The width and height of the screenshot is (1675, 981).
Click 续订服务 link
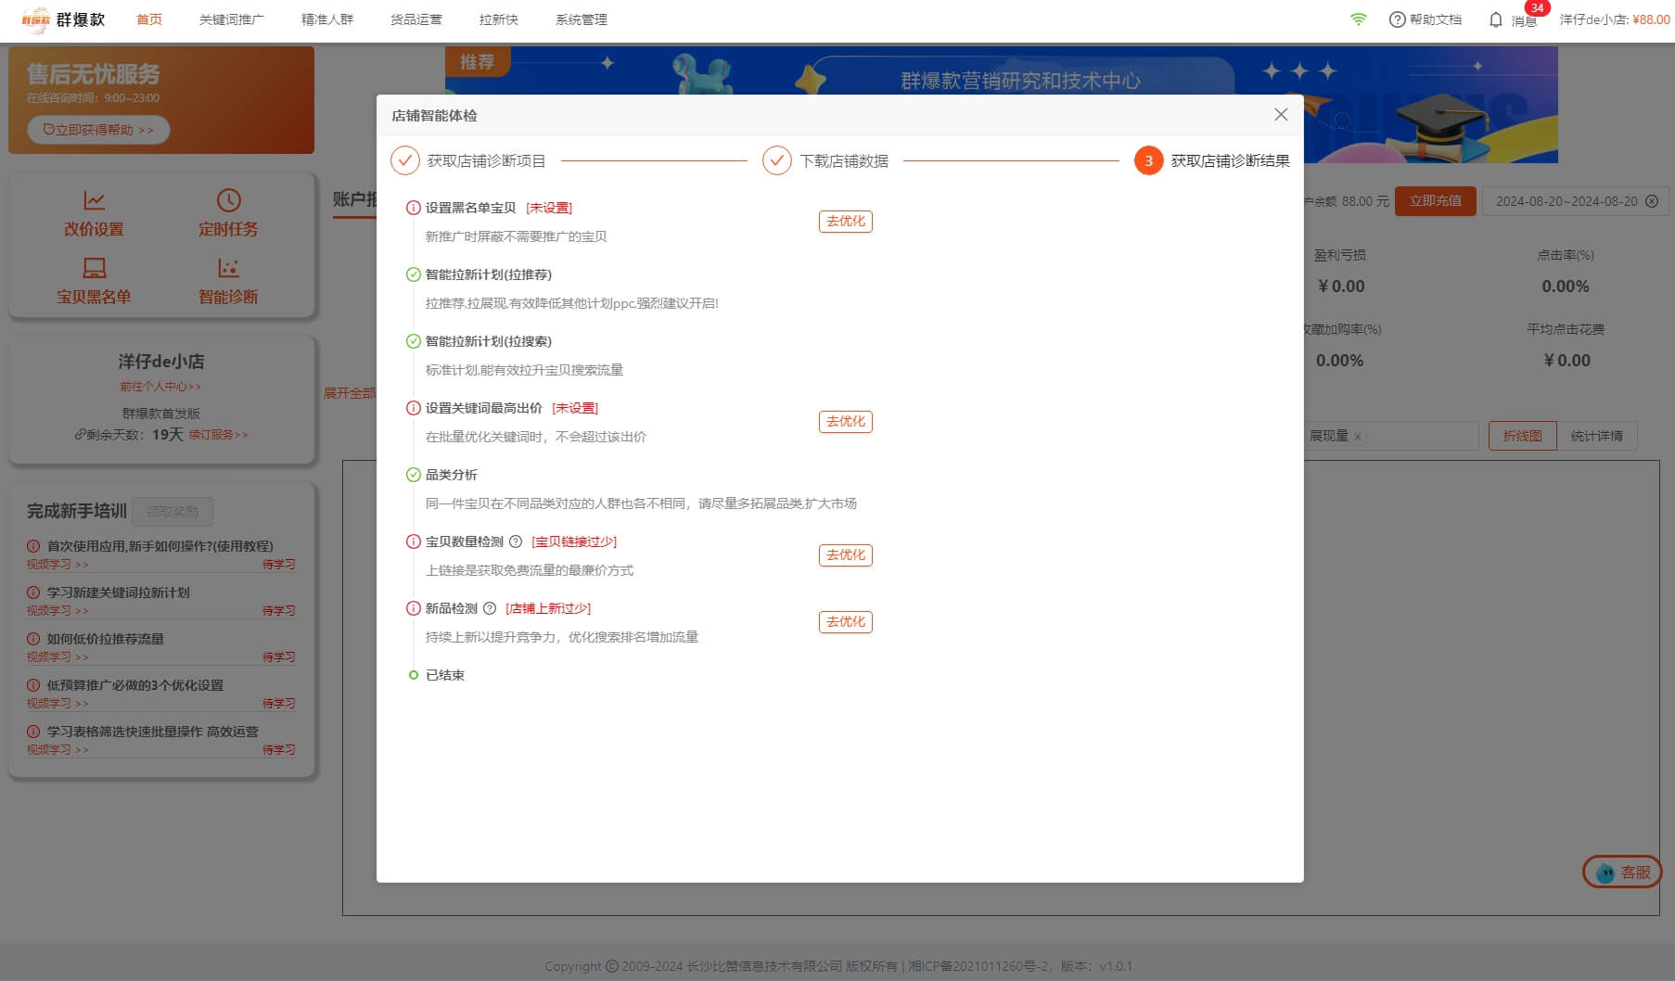[x=219, y=434]
